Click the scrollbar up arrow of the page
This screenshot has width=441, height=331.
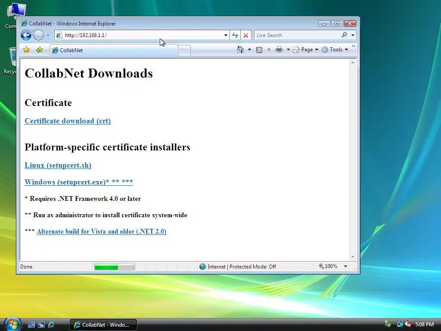(x=353, y=62)
